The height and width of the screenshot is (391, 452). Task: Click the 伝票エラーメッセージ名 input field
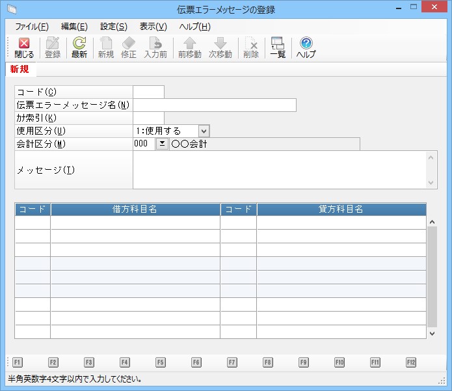click(x=215, y=105)
